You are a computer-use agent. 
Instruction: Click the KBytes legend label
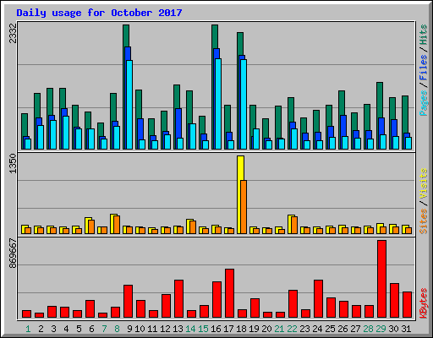pos(423,303)
